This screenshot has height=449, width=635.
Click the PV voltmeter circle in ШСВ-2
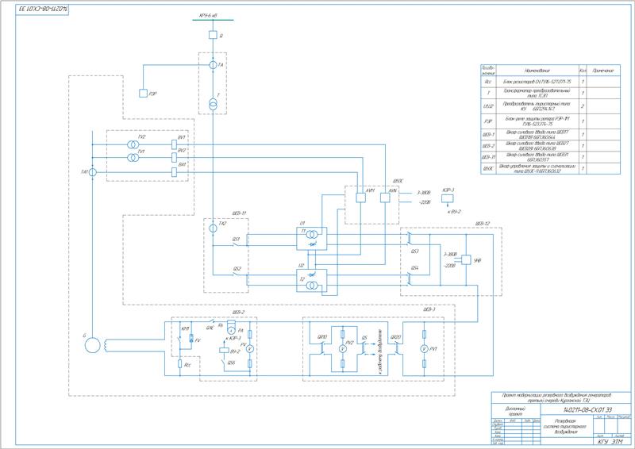[x=250, y=348]
